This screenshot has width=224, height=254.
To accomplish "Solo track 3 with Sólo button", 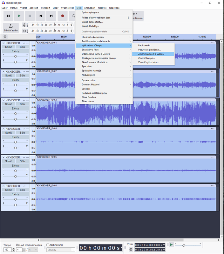I will (x=22, y=104).
